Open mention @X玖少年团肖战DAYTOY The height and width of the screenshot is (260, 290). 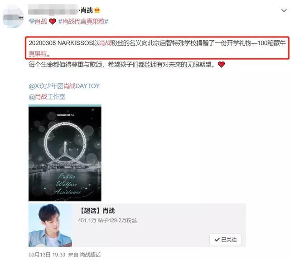64,86
